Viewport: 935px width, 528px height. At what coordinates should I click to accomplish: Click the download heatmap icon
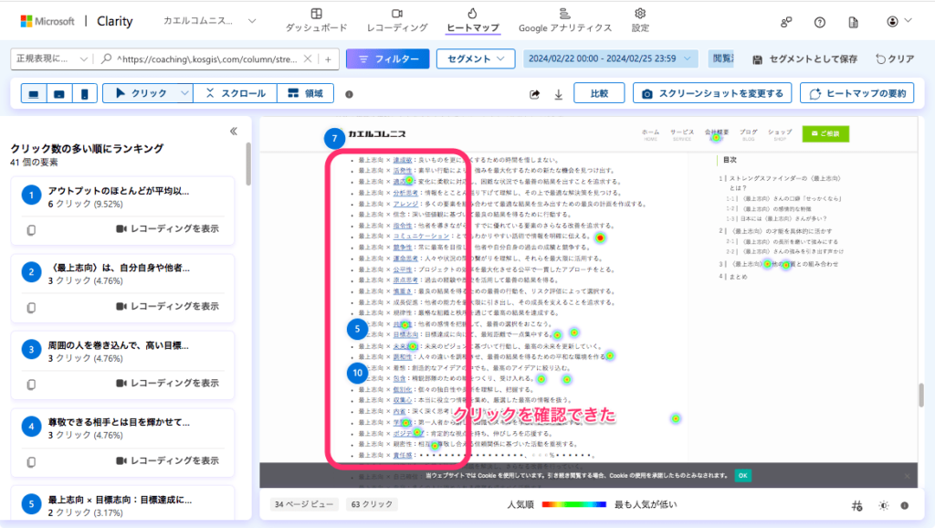point(559,94)
